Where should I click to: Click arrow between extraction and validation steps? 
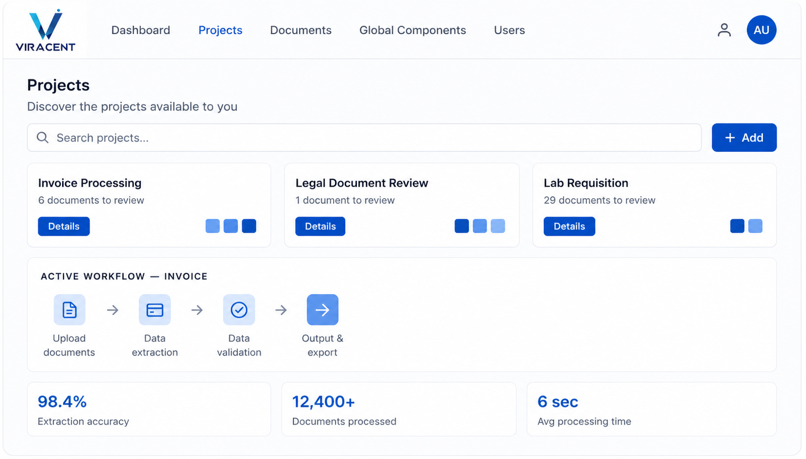tap(197, 310)
